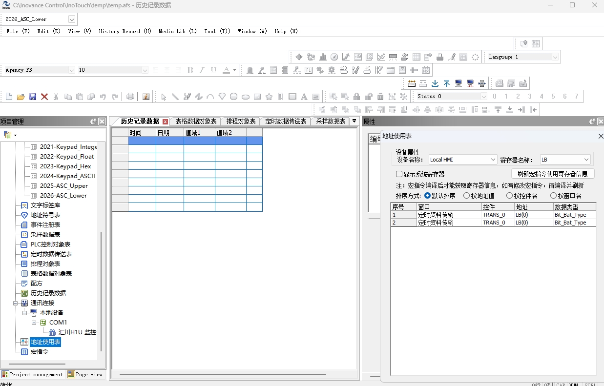This screenshot has width=604, height=386.
Task: Select the arrow pointer tool
Action: [164, 97]
